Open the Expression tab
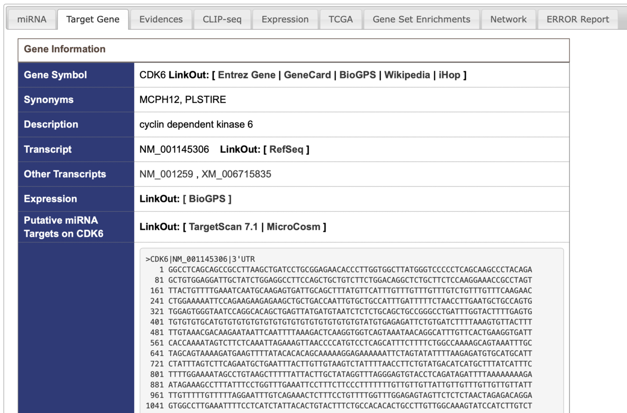Viewport: 627px width, 413px height. pos(285,19)
